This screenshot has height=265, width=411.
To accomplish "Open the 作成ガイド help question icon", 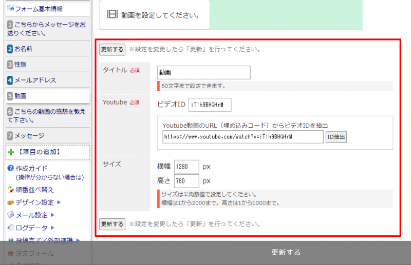I will coord(11,169).
